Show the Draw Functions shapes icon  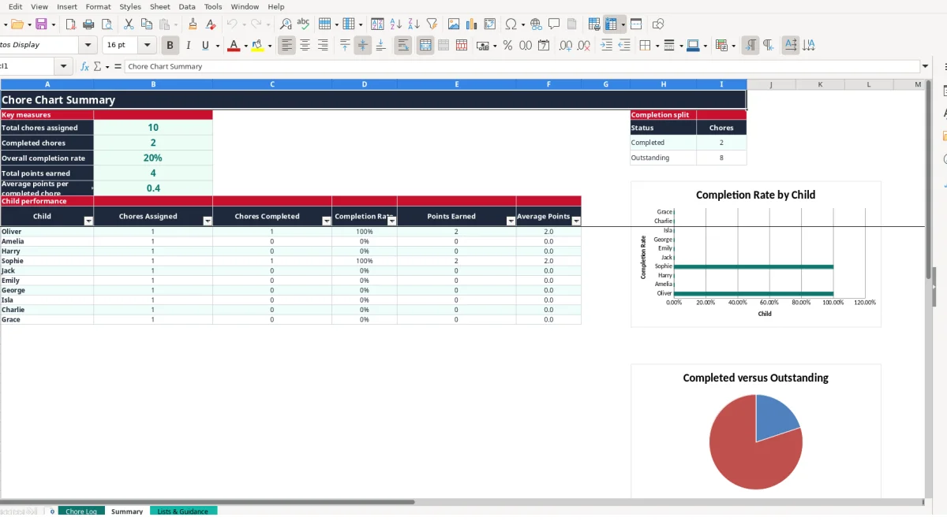coord(658,24)
